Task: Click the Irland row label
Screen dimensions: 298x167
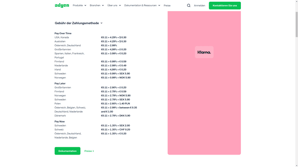Action: (x=58, y=70)
